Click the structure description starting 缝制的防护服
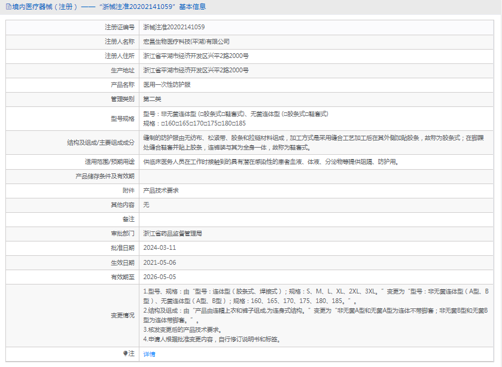This screenshot has height=367, width=502. [x=314, y=143]
